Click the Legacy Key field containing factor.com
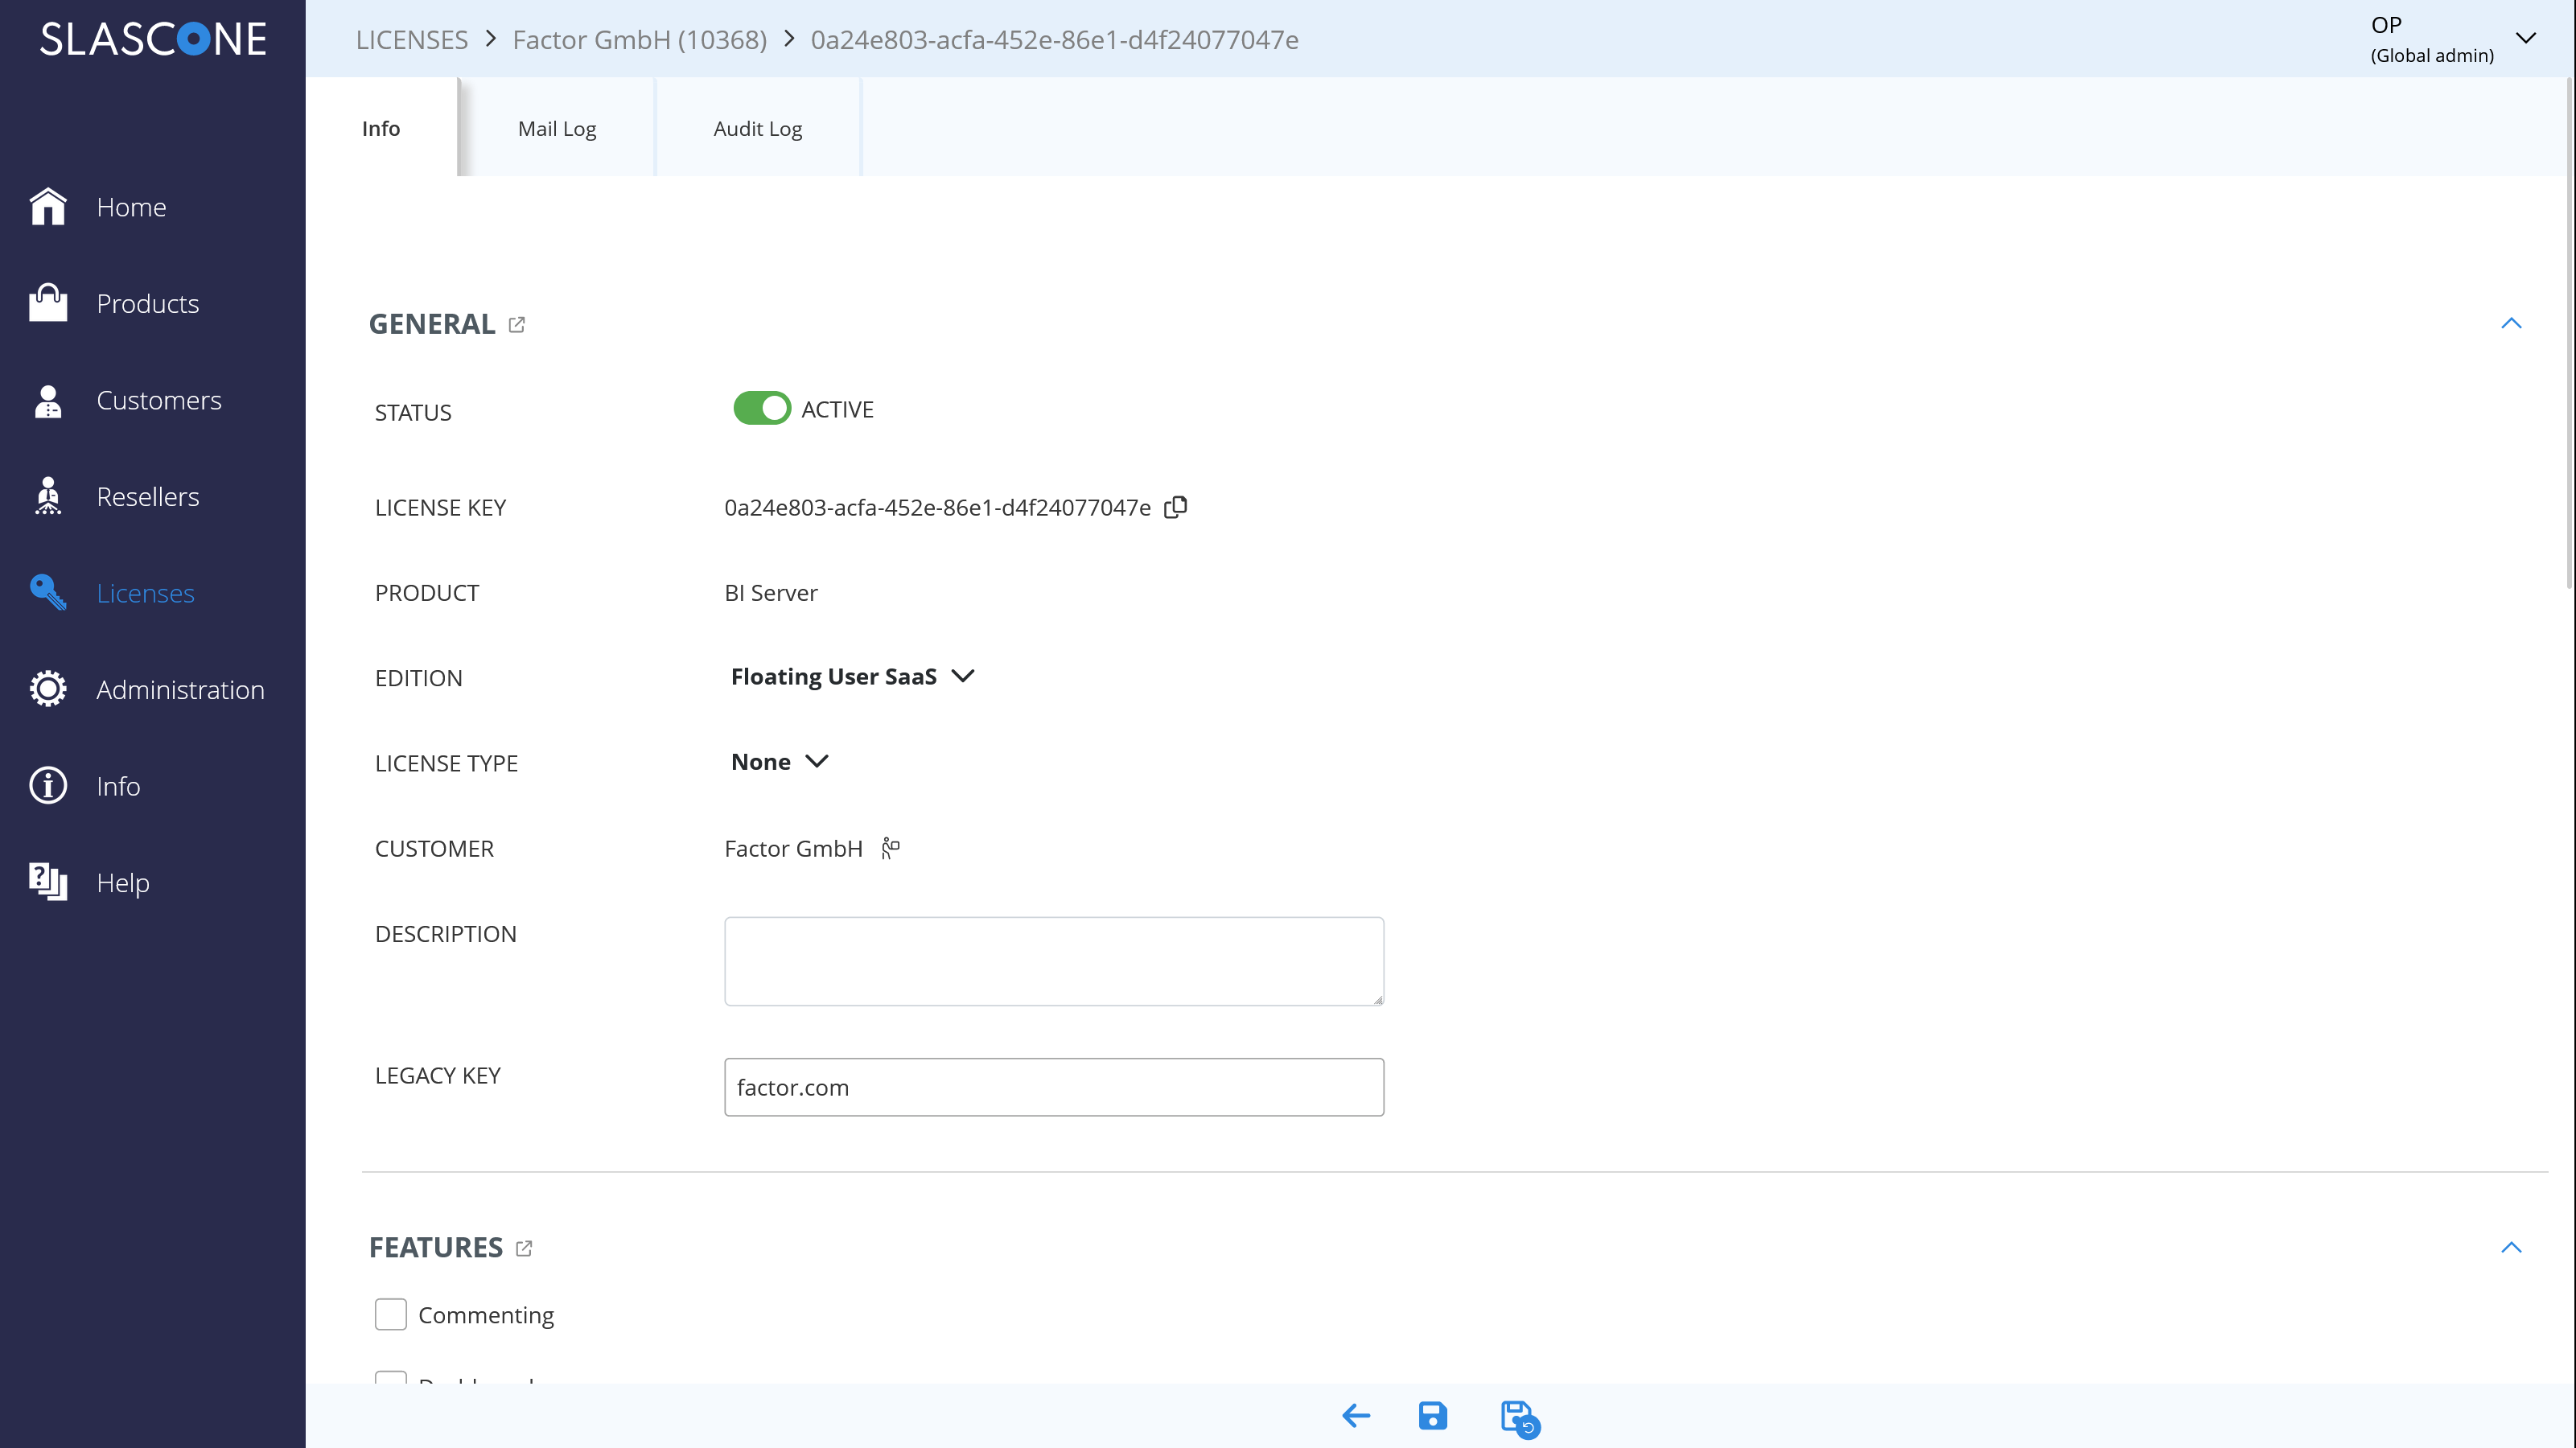Image resolution: width=2576 pixels, height=1448 pixels. point(1054,1087)
